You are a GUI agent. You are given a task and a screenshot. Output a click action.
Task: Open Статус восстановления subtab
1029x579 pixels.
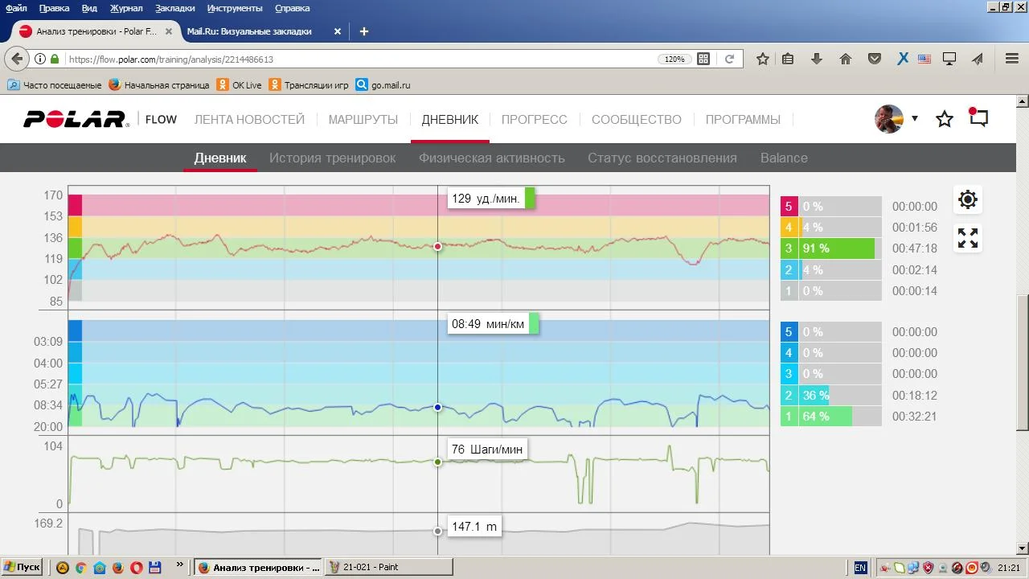(662, 158)
